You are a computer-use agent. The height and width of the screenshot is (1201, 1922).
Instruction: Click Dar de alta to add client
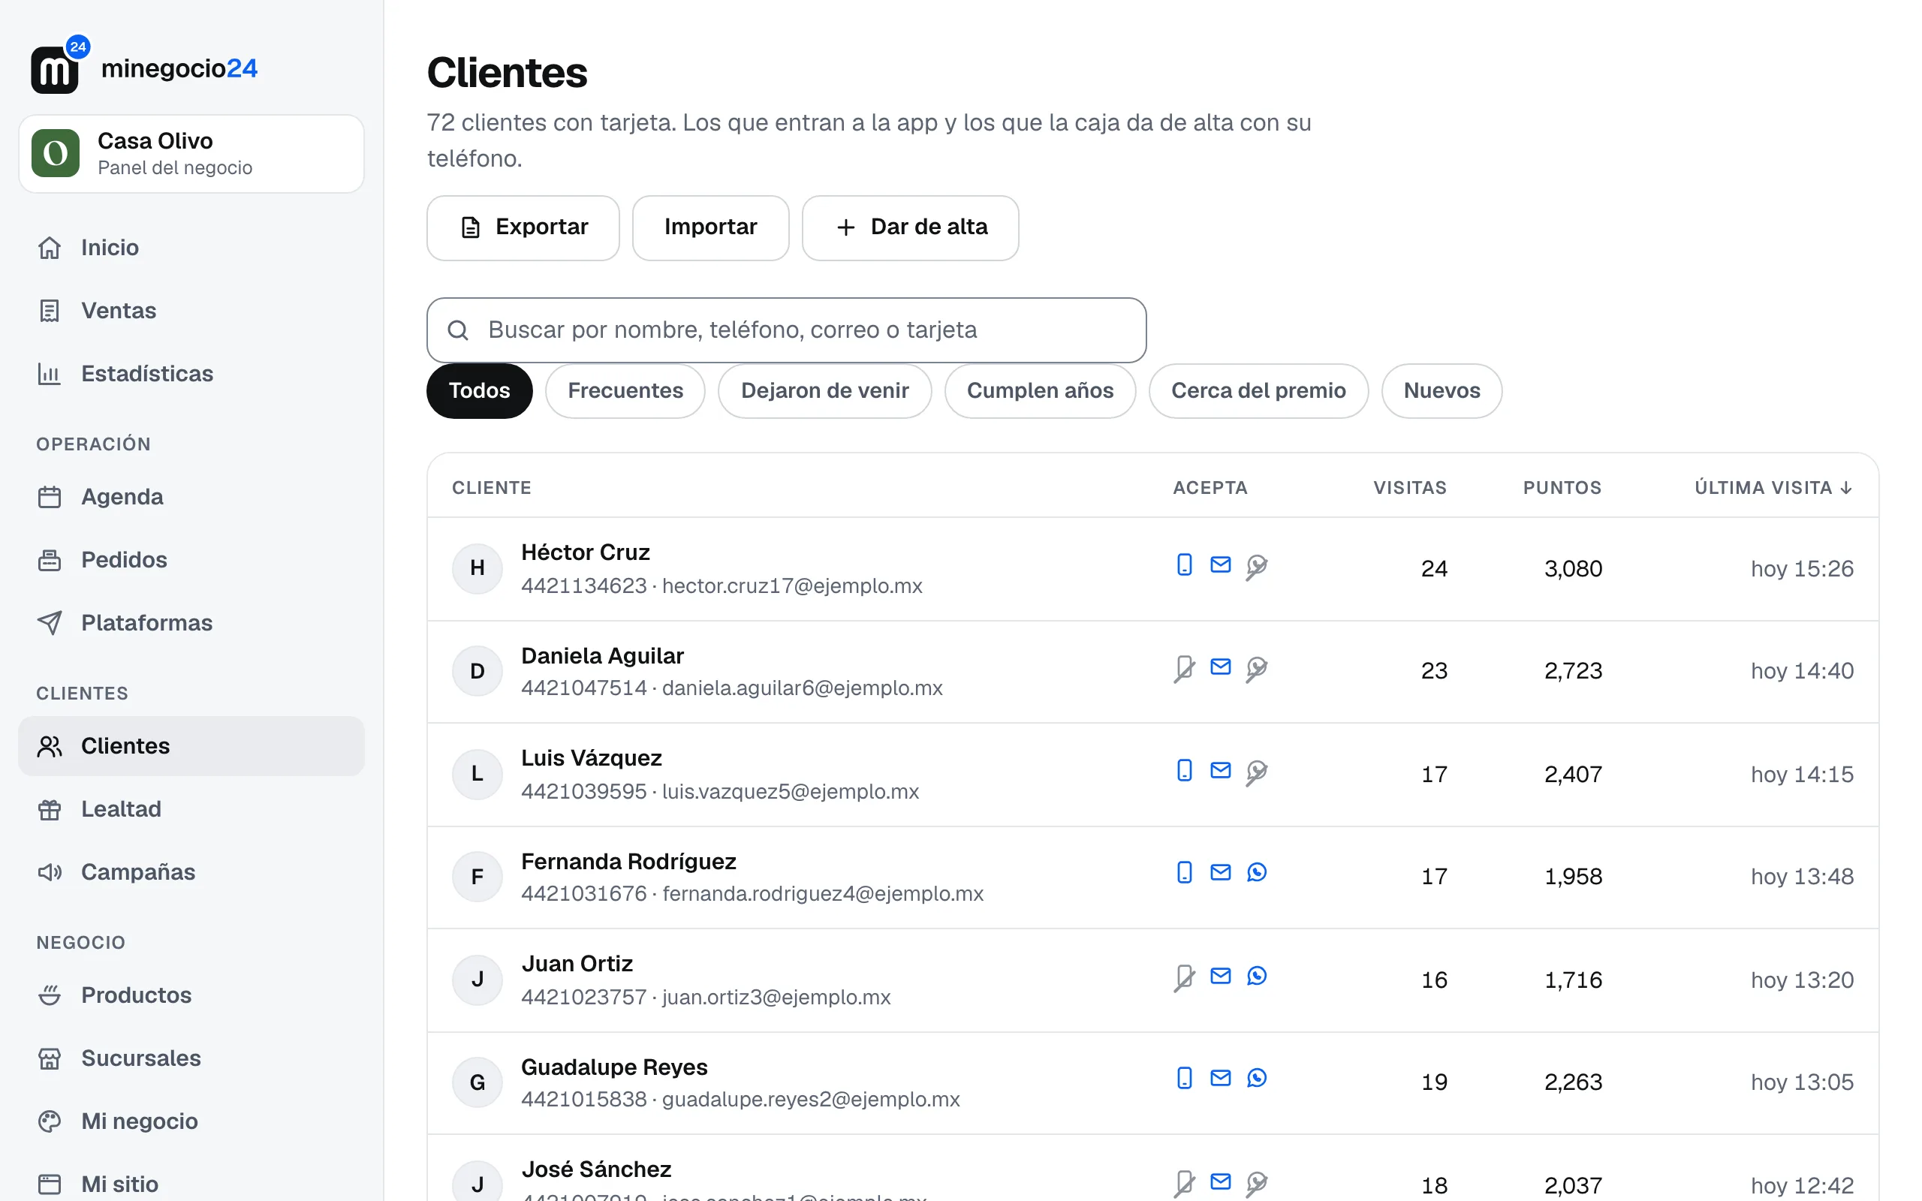910,228
